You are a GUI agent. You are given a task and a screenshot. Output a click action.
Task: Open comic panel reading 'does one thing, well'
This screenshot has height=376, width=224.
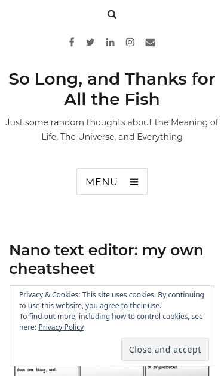click(x=47, y=371)
